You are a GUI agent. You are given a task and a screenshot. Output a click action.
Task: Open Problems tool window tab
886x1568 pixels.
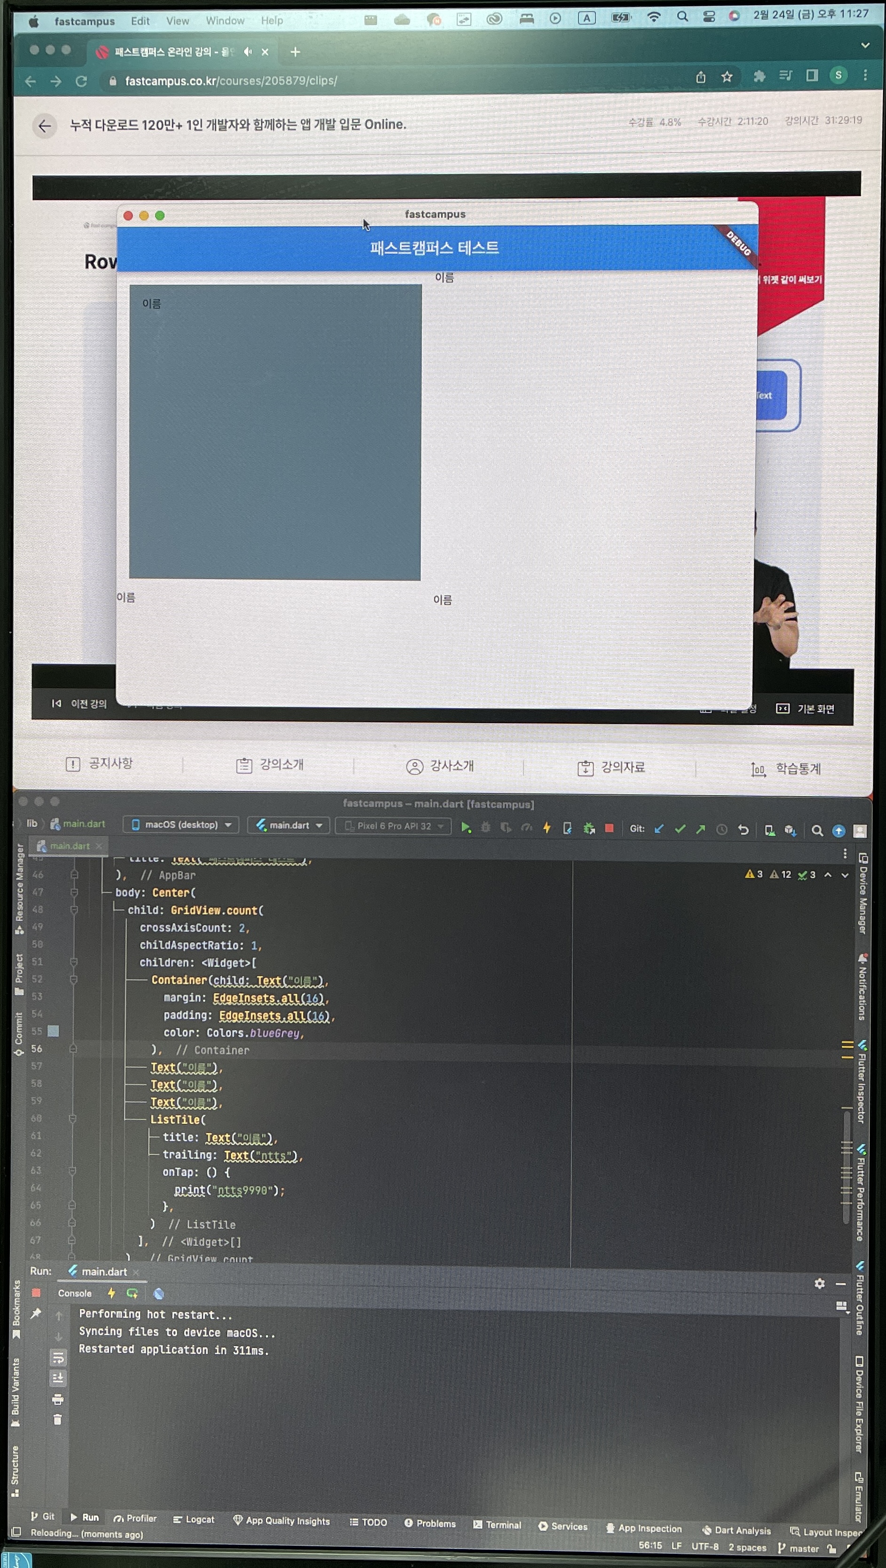[430, 1523]
